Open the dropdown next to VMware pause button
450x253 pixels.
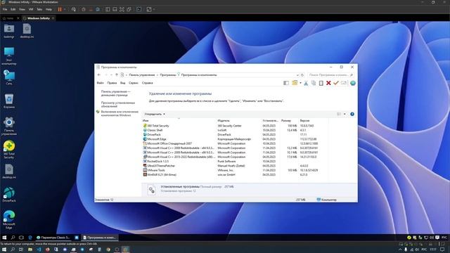coord(65,9)
